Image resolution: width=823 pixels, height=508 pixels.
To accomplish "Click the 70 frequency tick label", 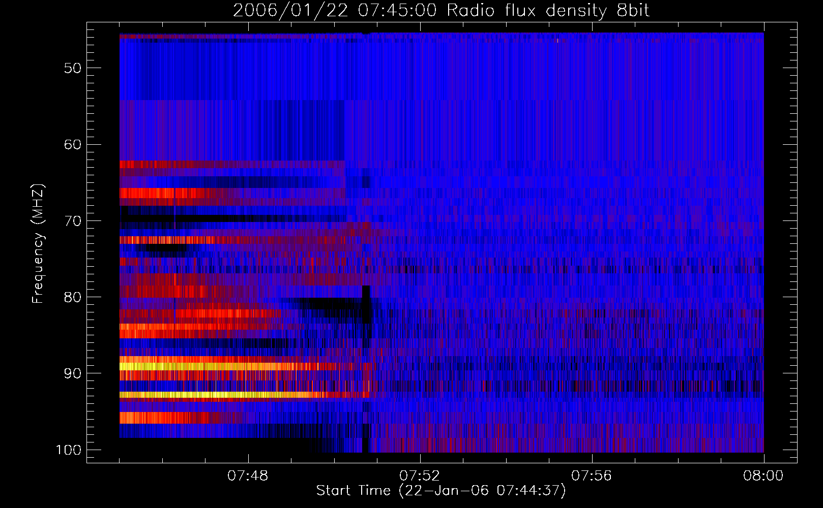I will (x=73, y=221).
